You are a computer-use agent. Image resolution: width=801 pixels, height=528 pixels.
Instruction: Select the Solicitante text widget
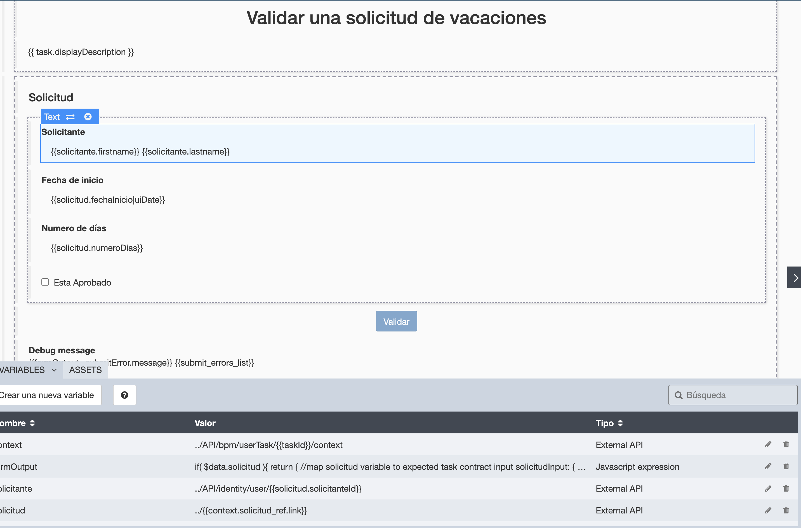click(x=397, y=143)
